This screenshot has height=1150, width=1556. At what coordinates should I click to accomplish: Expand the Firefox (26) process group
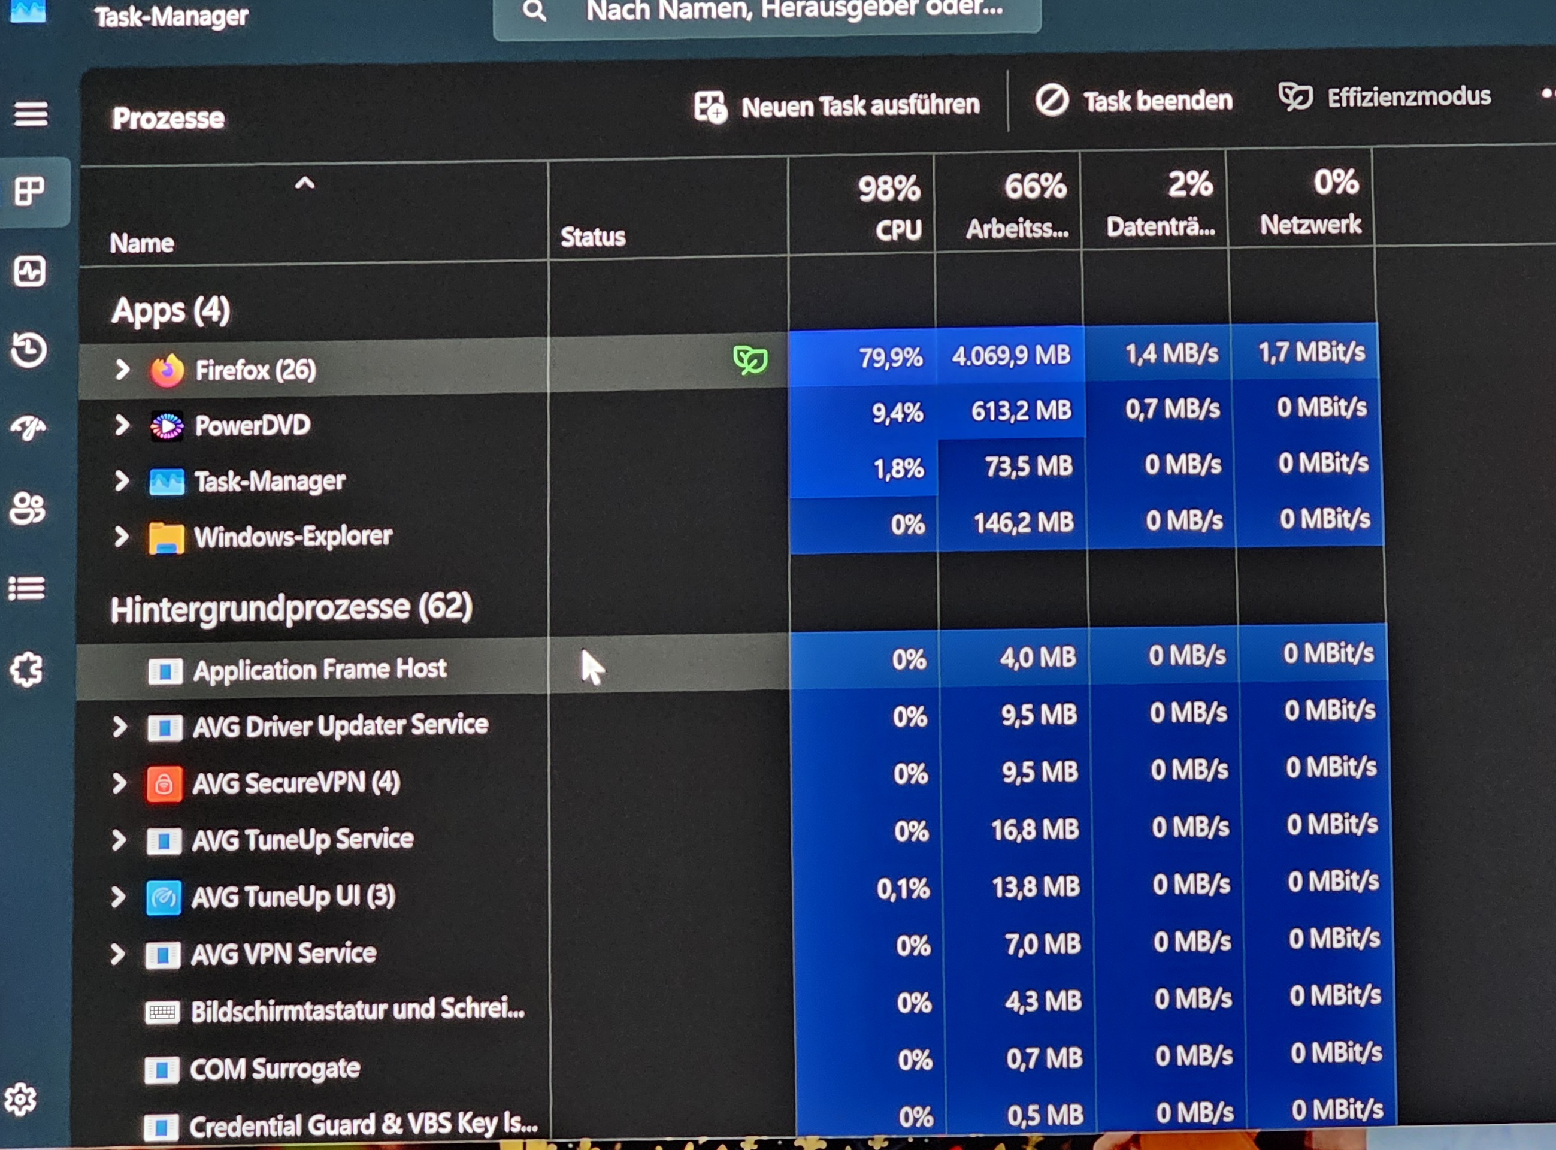122,370
